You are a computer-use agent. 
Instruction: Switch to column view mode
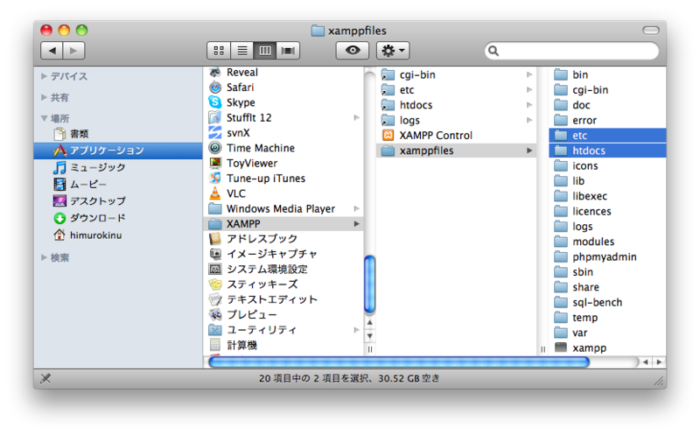[x=265, y=51]
